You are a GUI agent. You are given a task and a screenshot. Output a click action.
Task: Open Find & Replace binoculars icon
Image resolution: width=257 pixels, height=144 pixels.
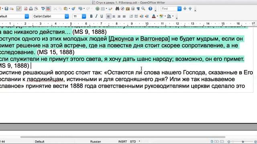click(x=117, y=9)
